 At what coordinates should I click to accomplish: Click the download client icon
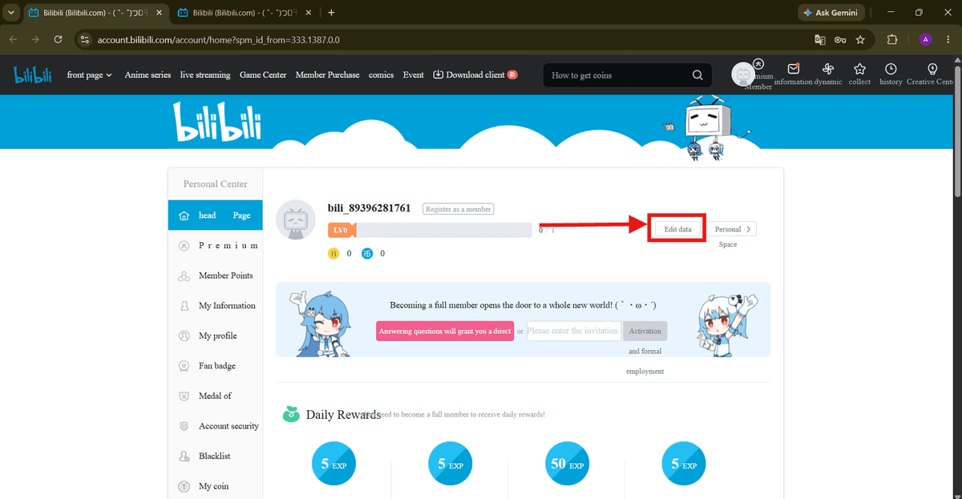point(438,74)
